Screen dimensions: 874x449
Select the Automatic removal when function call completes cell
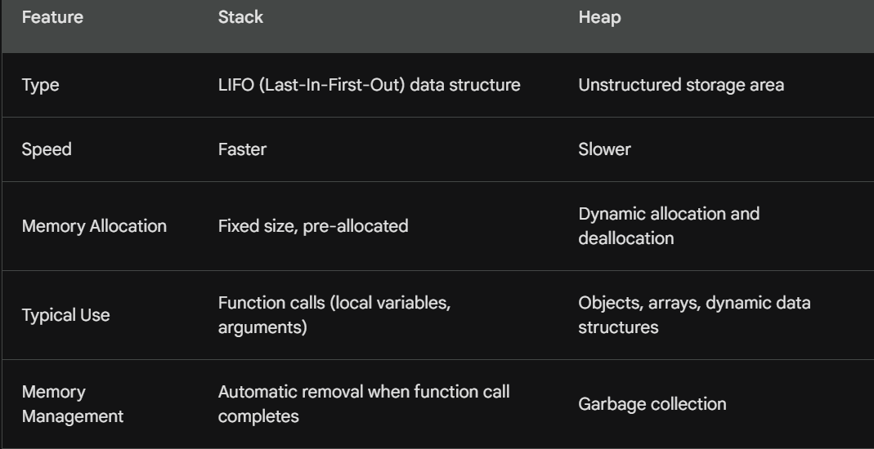(364, 404)
